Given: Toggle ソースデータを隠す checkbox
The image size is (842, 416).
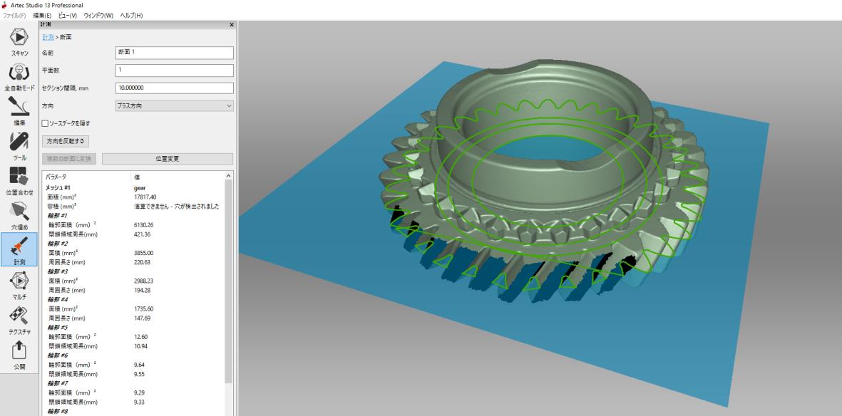Looking at the screenshot, I should [45, 123].
